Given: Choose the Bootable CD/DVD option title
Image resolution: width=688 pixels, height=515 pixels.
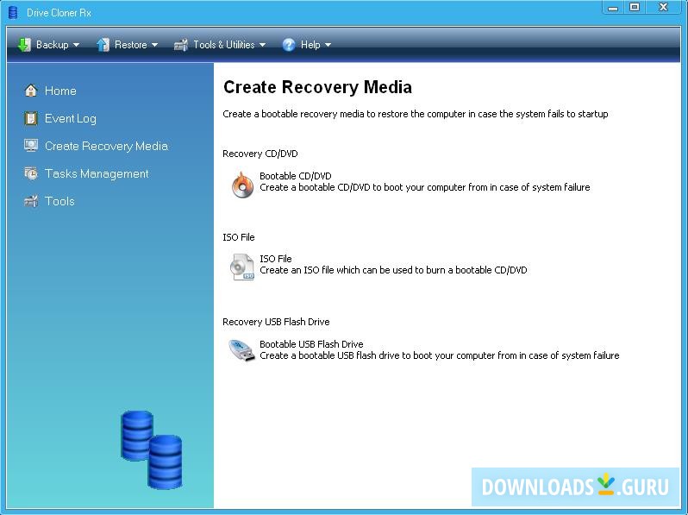Looking at the screenshot, I should pyautogui.click(x=296, y=176).
